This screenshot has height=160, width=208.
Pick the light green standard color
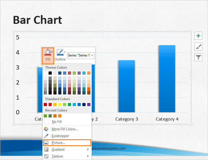point(65,104)
